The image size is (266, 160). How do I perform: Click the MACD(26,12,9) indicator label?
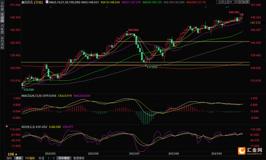pyautogui.click(x=32, y=96)
